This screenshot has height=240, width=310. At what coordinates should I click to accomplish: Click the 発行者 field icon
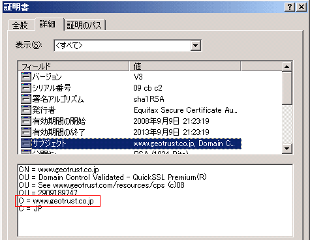[26, 110]
